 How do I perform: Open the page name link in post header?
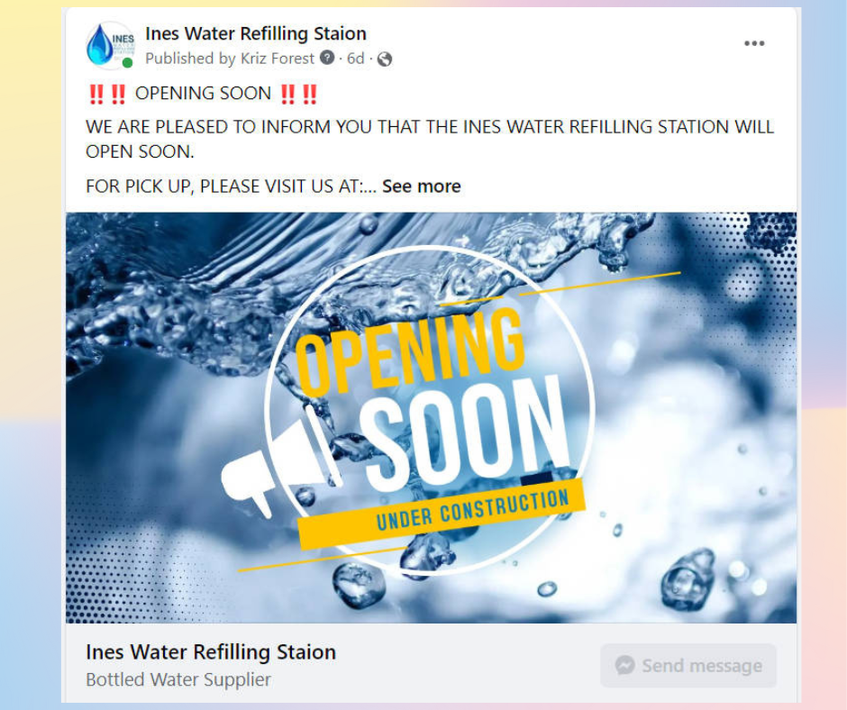pos(256,33)
